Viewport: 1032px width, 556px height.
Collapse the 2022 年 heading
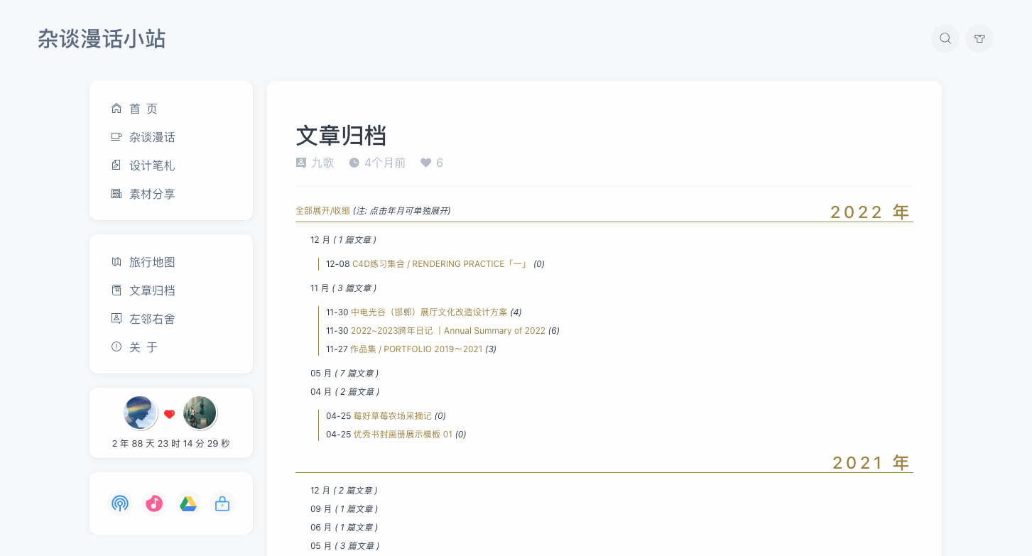coord(869,212)
